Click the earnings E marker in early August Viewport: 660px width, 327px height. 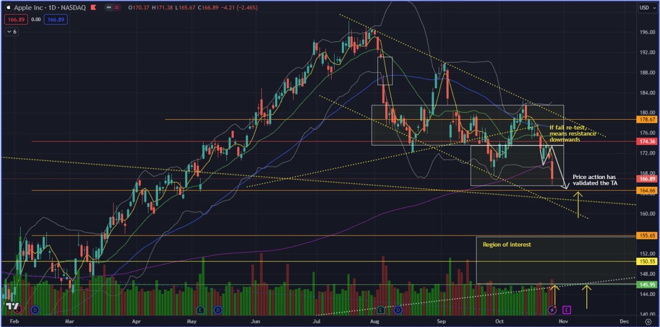[x=381, y=310]
